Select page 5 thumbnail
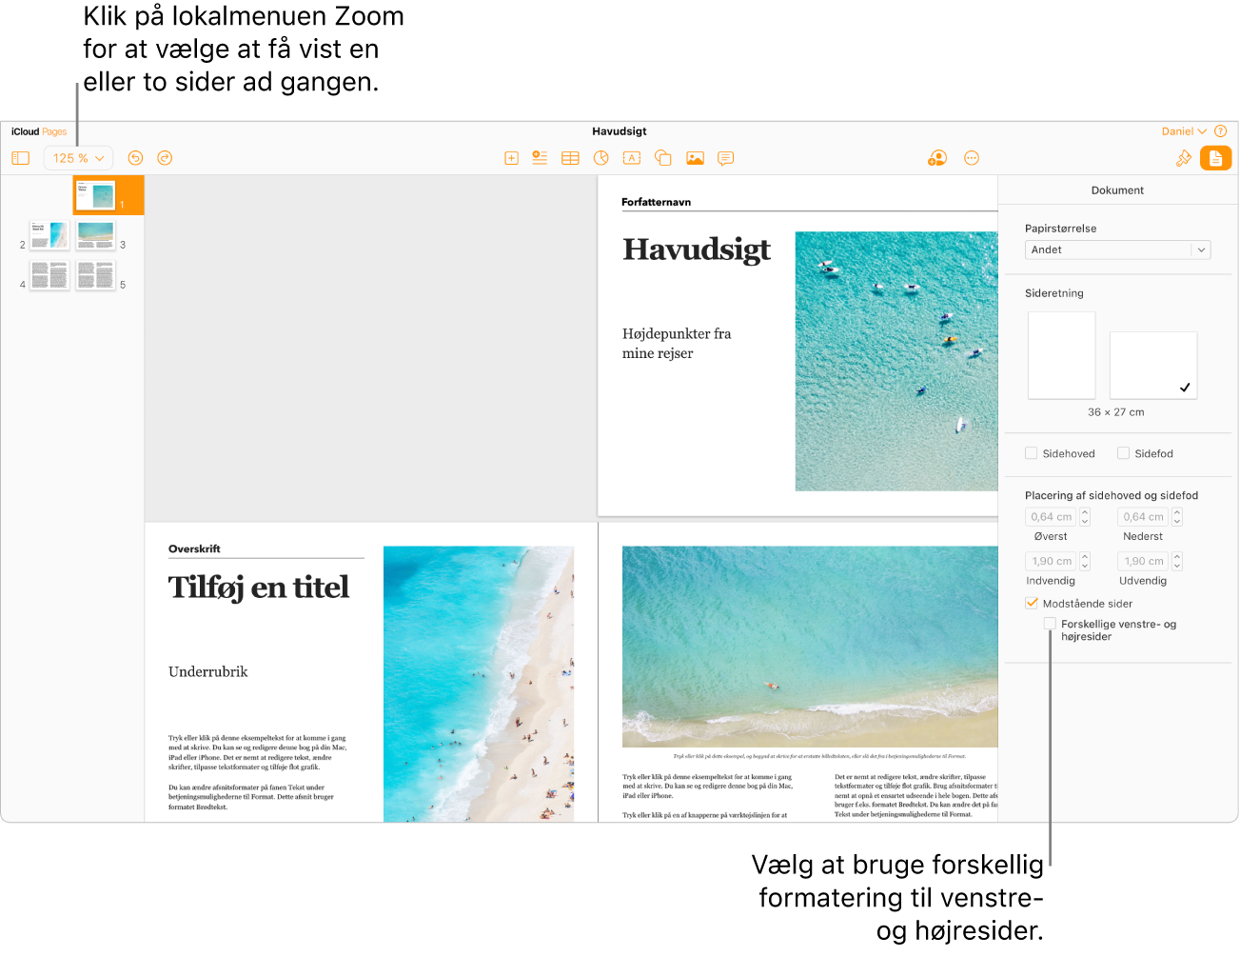1240x957 pixels. 96,274
